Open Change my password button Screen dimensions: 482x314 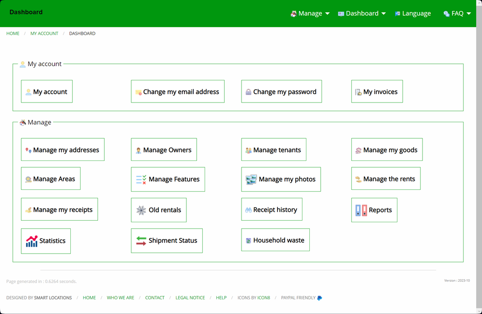(x=281, y=91)
